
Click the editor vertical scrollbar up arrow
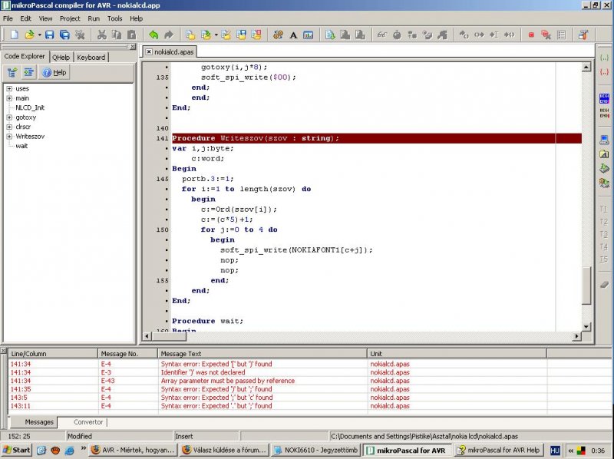pyautogui.click(x=586, y=68)
